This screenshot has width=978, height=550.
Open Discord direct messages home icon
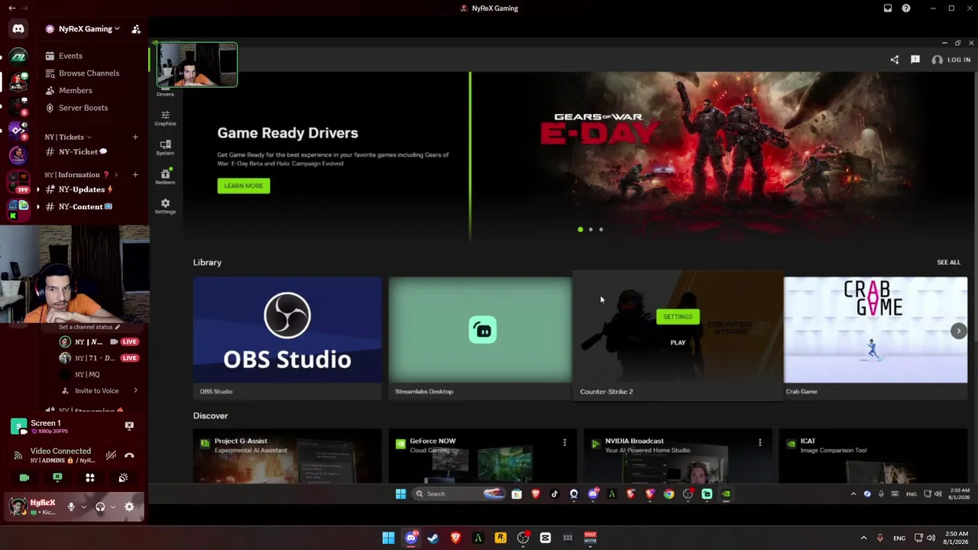tap(18, 29)
